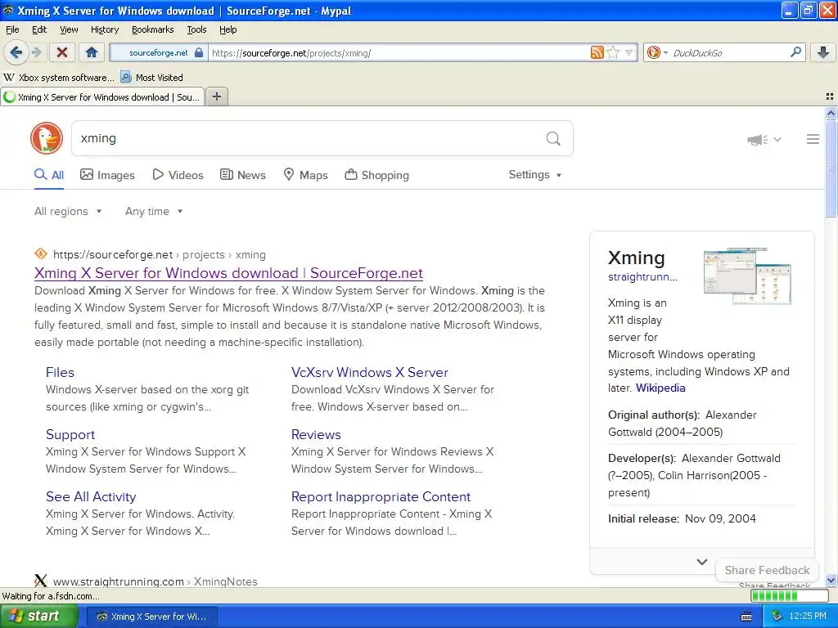Open the search engine selector DuckDuckGo icon
The height and width of the screenshot is (628, 838).
coord(653,52)
